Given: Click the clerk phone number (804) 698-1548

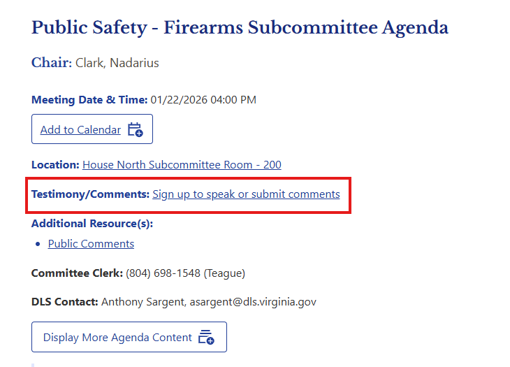Looking at the screenshot, I should 162,273.
